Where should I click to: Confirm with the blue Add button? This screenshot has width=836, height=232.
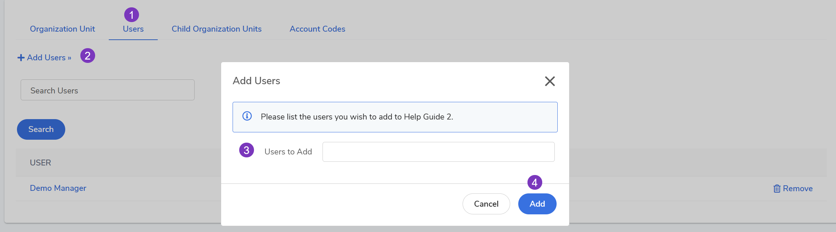point(537,204)
